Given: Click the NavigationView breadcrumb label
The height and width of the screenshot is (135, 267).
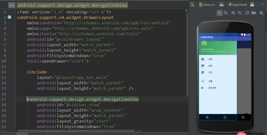Looking at the screenshot, I should 72,5.
